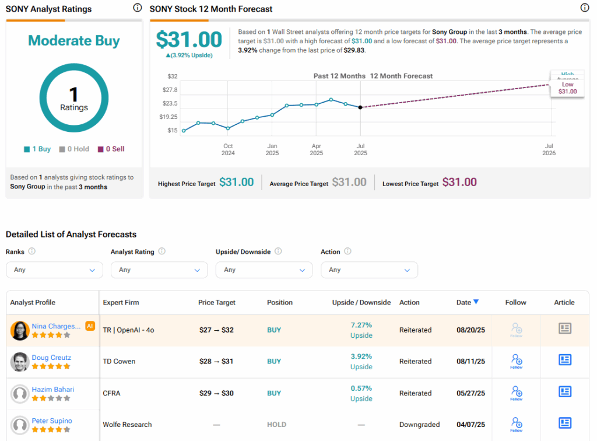Follow analyst Doug Creutz
The width and height of the screenshot is (597, 441).
(x=516, y=360)
